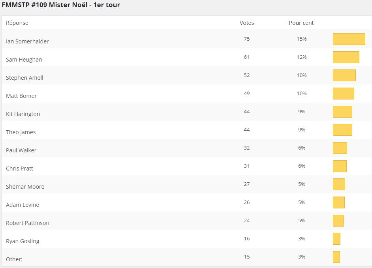Select the Sam Heughan answer label

click(24, 60)
